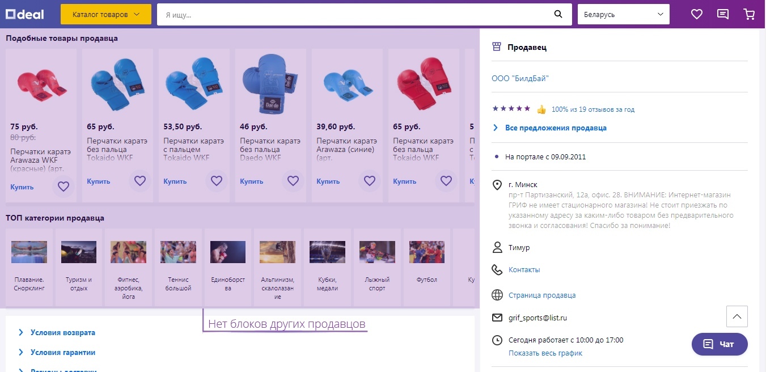Buy the 46 руб. Daedo gloves
The height and width of the screenshot is (372, 766).
(252, 181)
